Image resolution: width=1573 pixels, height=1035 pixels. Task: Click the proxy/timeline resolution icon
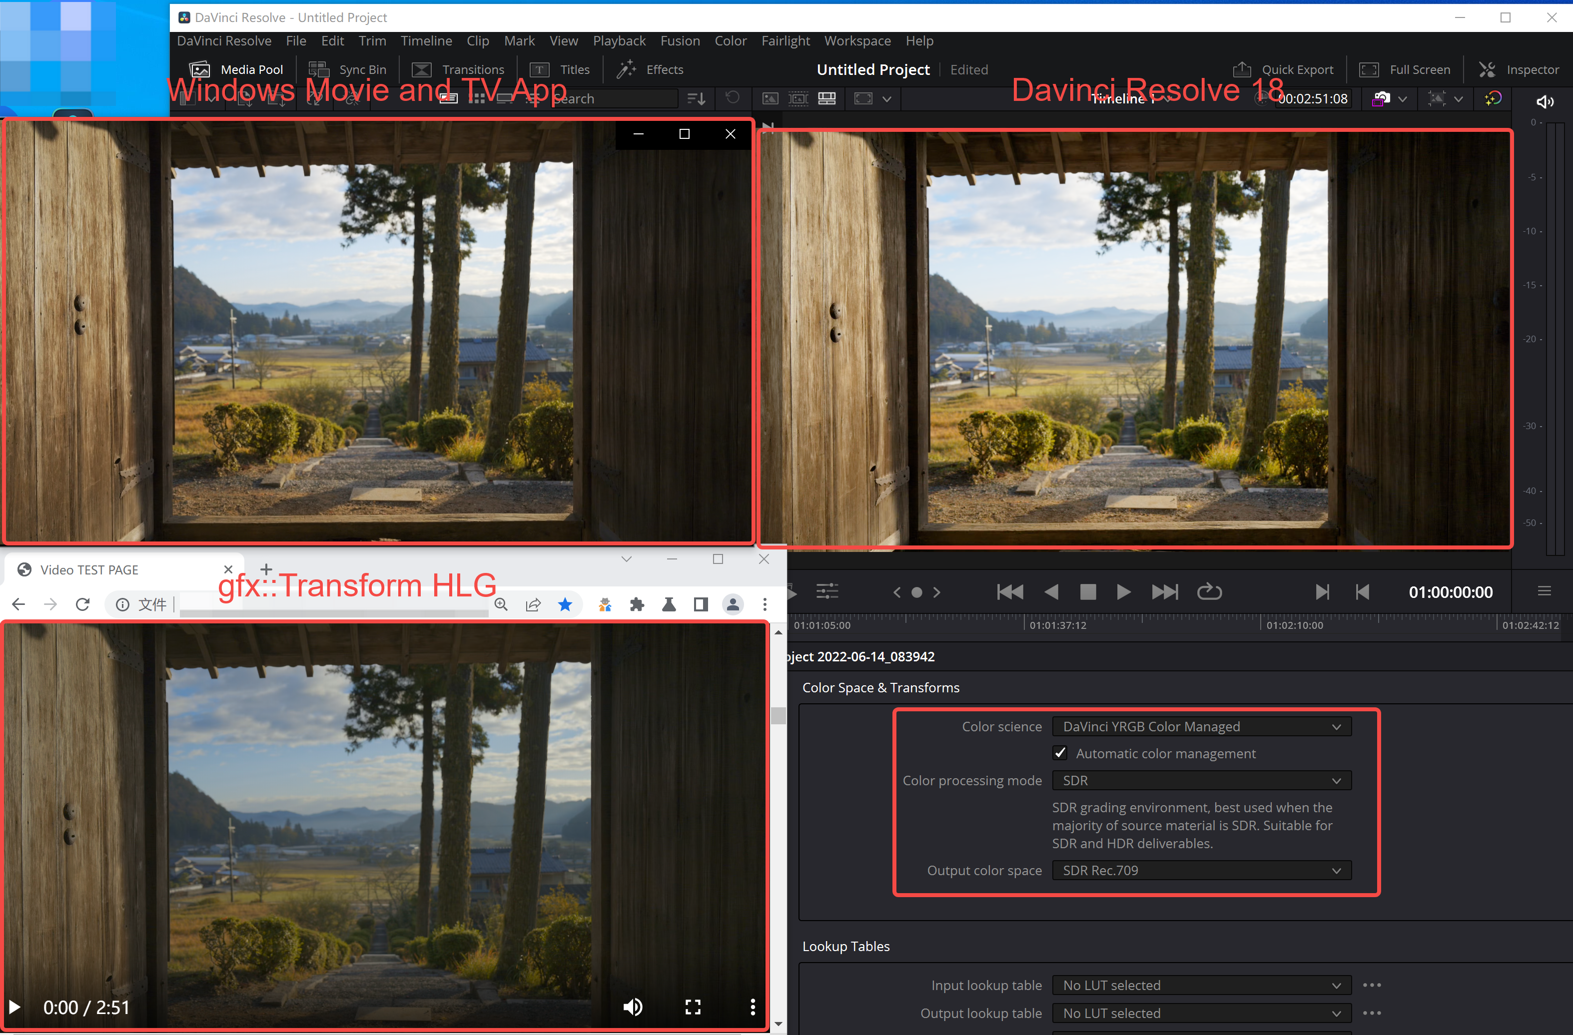pos(1437,99)
